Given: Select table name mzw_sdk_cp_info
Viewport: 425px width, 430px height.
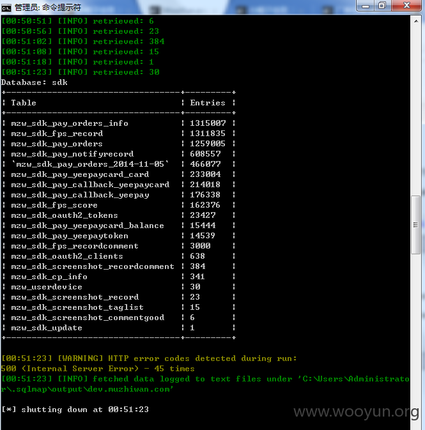Looking at the screenshot, I should 49,277.
